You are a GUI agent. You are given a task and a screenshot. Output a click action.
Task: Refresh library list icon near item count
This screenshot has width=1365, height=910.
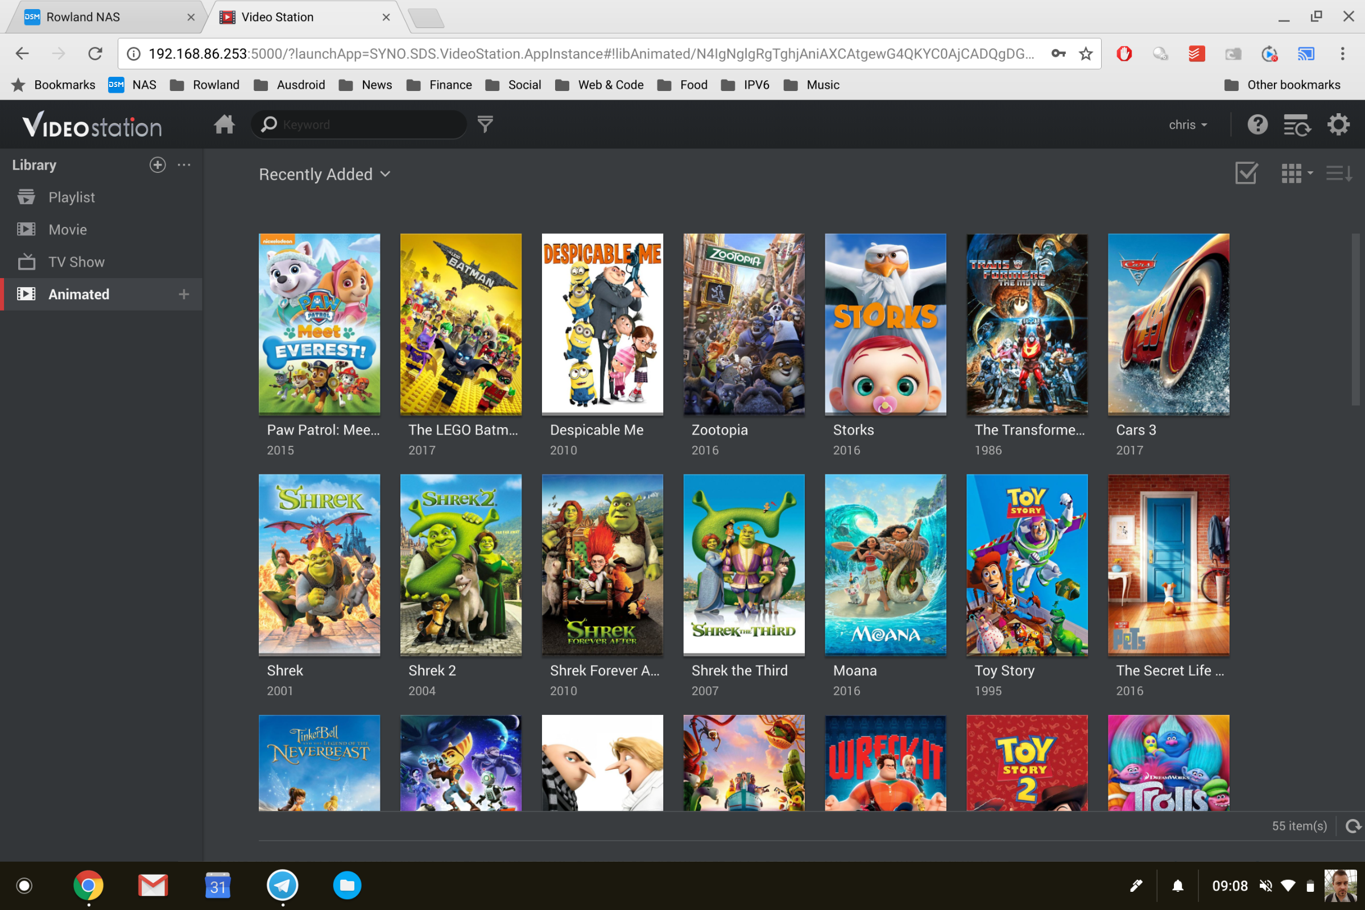pyautogui.click(x=1353, y=826)
